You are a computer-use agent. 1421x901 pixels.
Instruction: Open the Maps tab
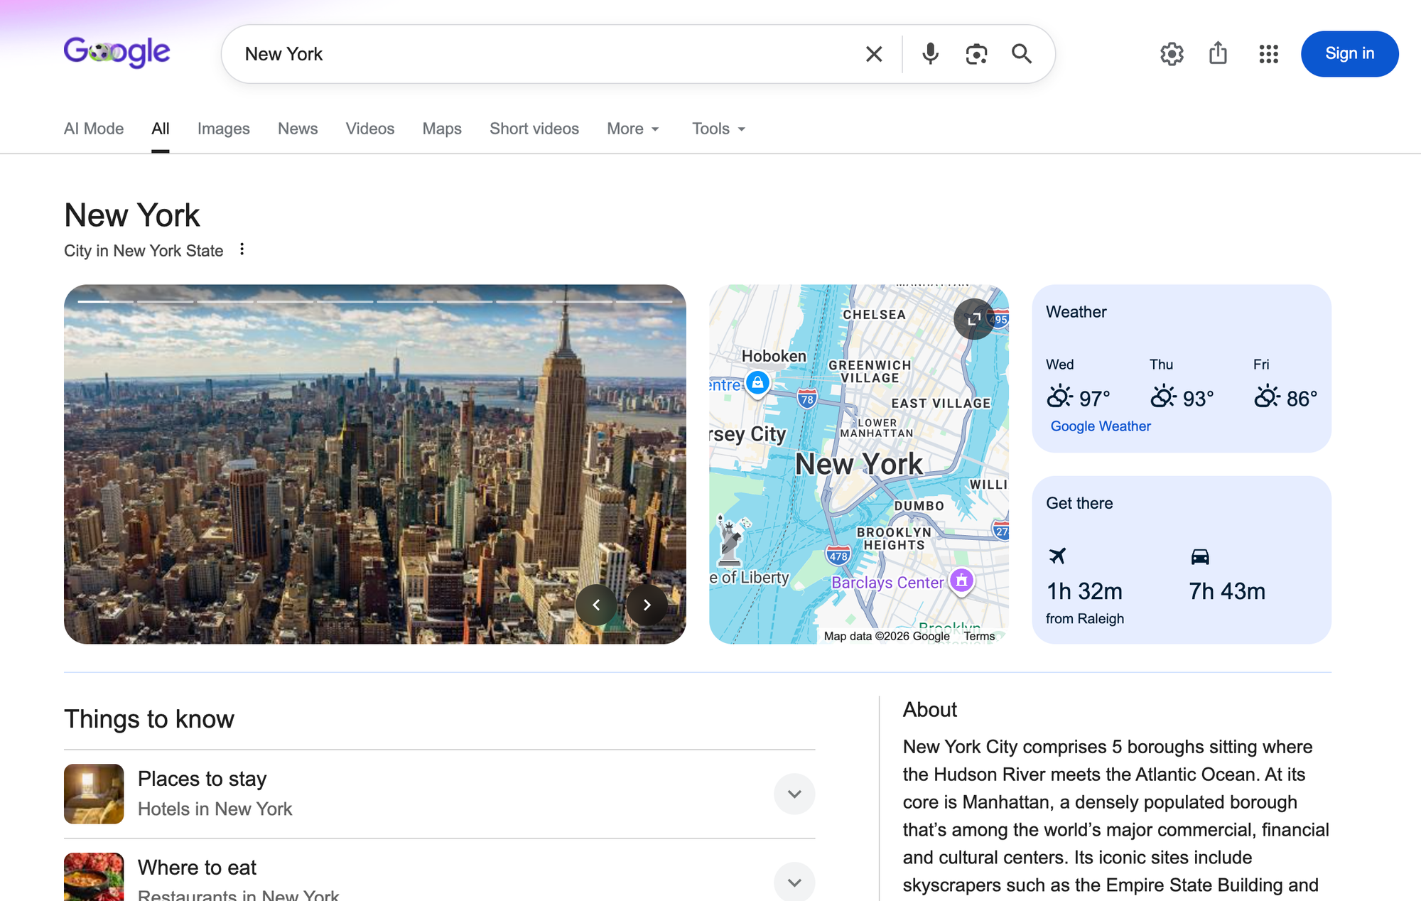click(442, 129)
